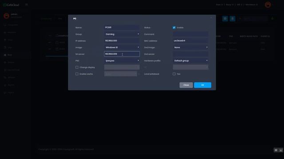Click the MAC address input field
The height and width of the screenshot is (159, 284).
190,41
